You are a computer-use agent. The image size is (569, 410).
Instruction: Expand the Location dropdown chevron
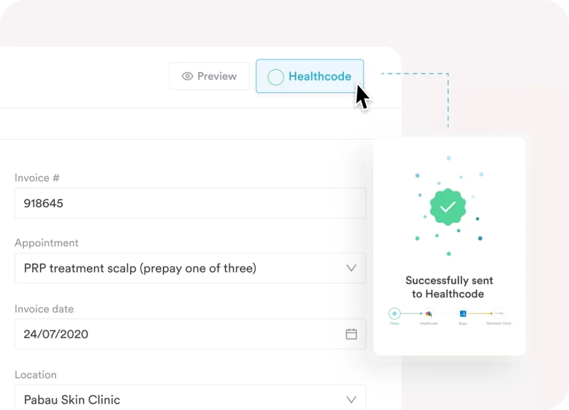point(351,399)
